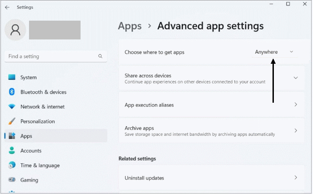Open App execution aliases chevron
The image size is (313, 194).
[x=296, y=105]
